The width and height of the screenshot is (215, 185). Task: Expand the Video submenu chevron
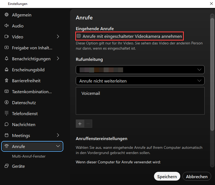pos(58,36)
